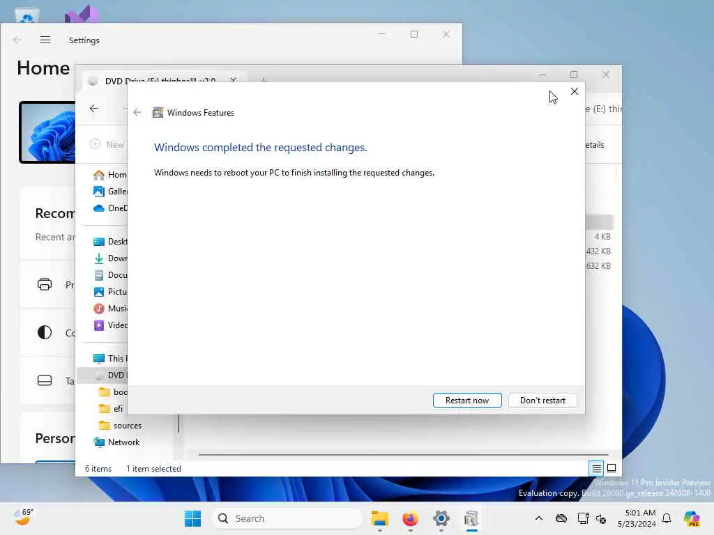Close the DVD Drive tab in File Explorer
The height and width of the screenshot is (535, 714).
click(x=233, y=81)
